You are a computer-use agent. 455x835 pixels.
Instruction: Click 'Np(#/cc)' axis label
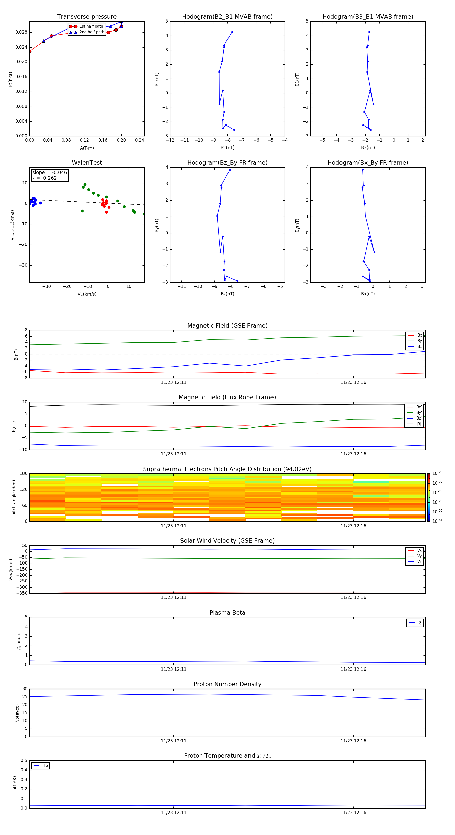click(17, 713)
